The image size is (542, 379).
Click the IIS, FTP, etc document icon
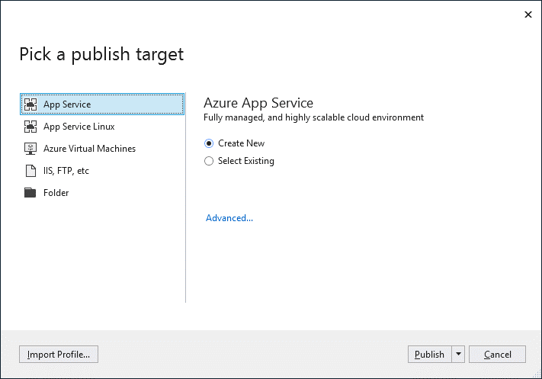[30, 171]
